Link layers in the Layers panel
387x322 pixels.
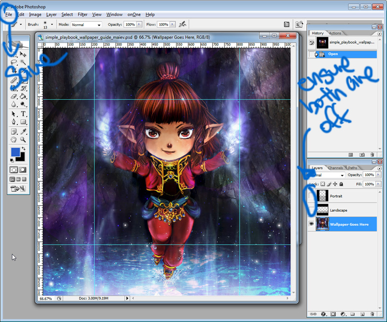click(313, 314)
